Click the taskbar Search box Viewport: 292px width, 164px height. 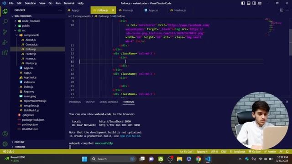click(113, 159)
